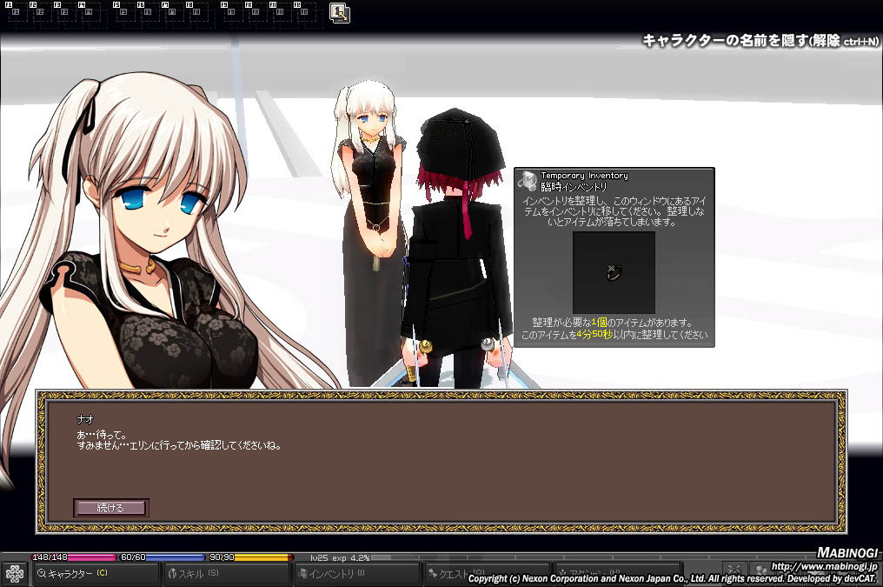
Task: Click the 臨時インベントリ heading
Action: (x=574, y=186)
